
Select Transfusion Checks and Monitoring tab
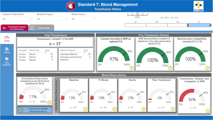point(15,28)
